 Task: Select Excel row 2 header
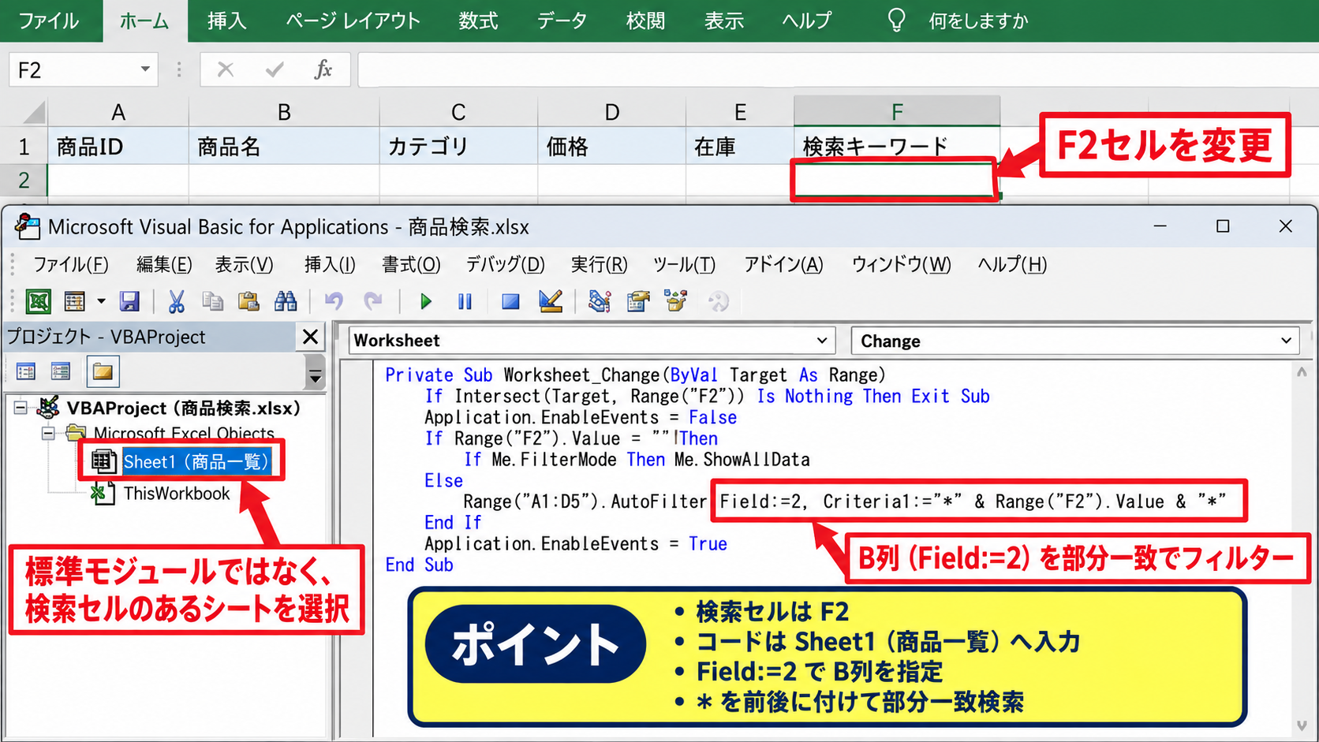[x=24, y=181]
